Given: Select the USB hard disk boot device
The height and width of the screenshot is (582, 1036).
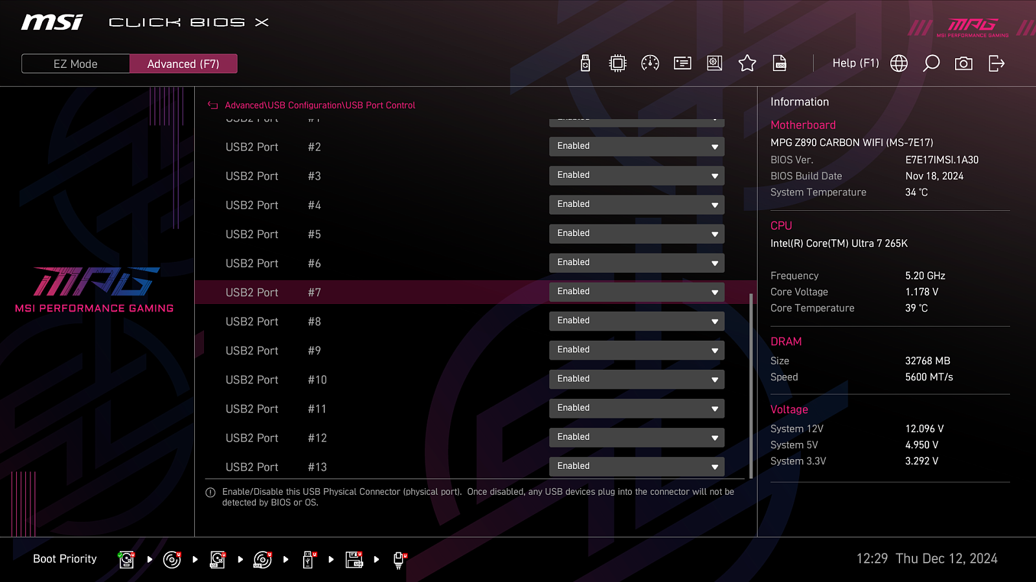Looking at the screenshot, I should [218, 559].
